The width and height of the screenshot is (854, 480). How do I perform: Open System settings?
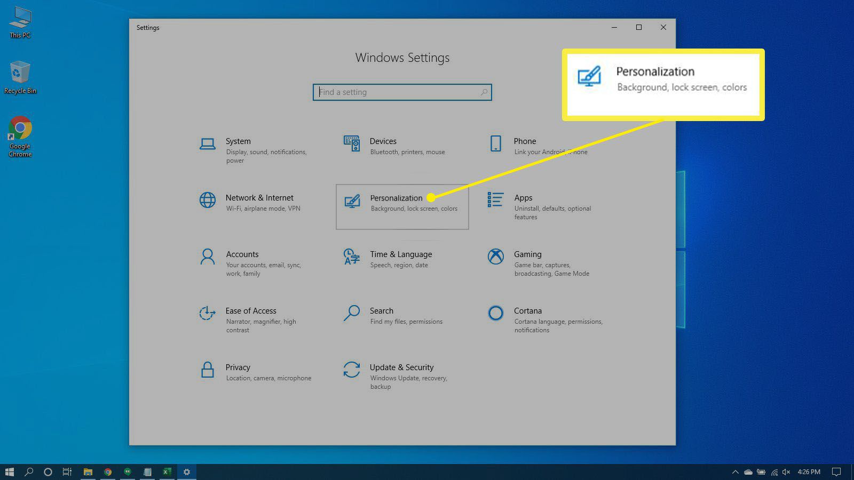pyautogui.click(x=251, y=150)
